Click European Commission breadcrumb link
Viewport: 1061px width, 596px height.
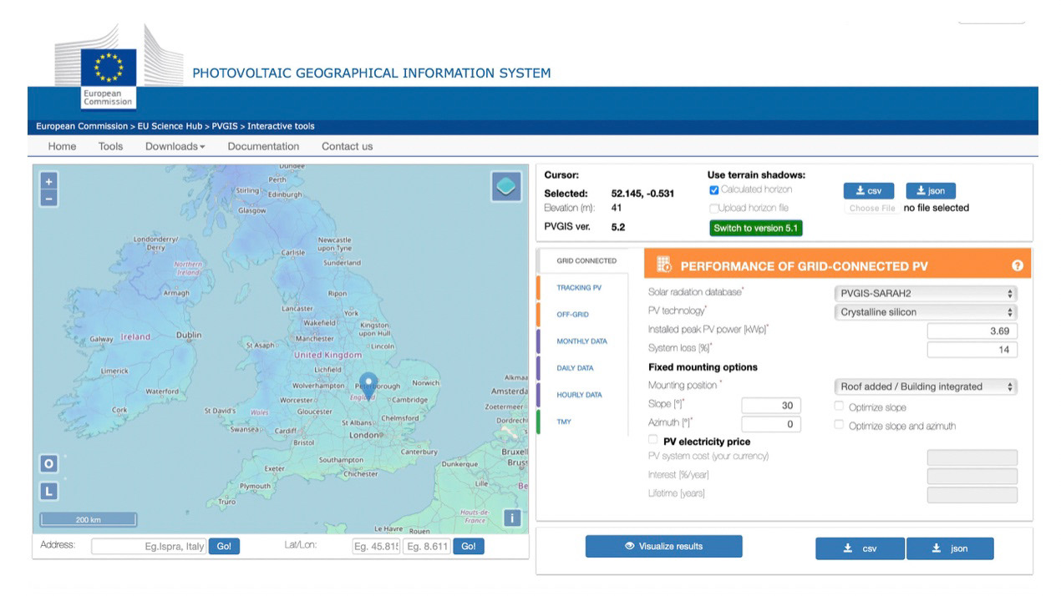82,127
